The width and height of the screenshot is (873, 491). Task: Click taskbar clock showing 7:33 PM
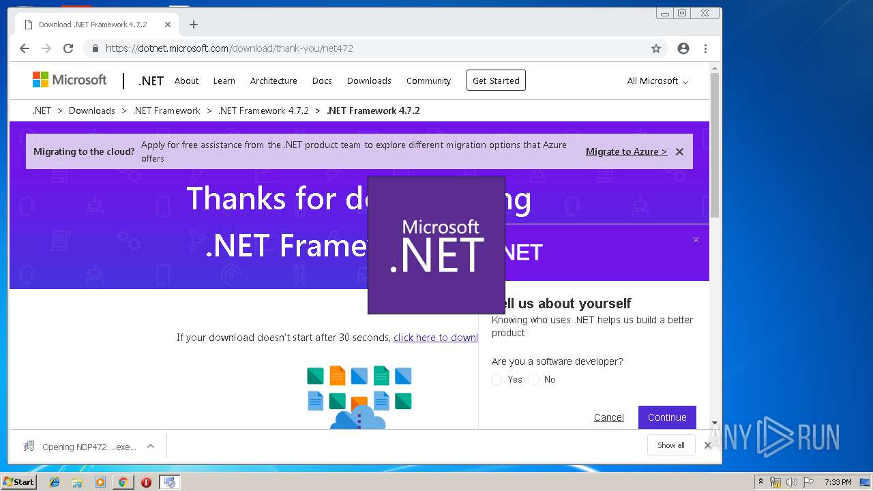pyautogui.click(x=838, y=482)
